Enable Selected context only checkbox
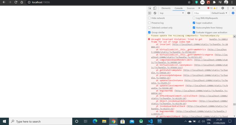Viewport: 236px width, 125px height. (x=149, y=28)
